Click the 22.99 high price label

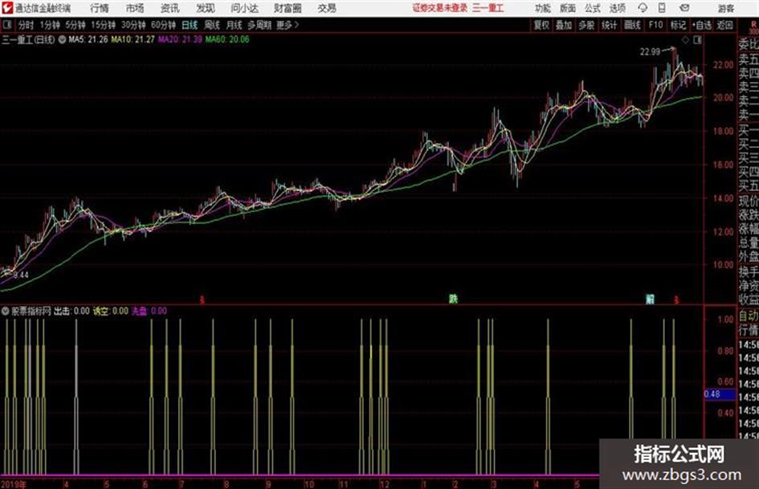(650, 52)
